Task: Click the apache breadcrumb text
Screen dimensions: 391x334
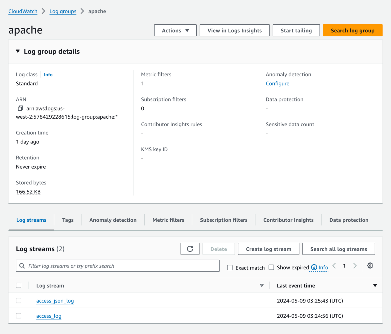Action: 97,11
